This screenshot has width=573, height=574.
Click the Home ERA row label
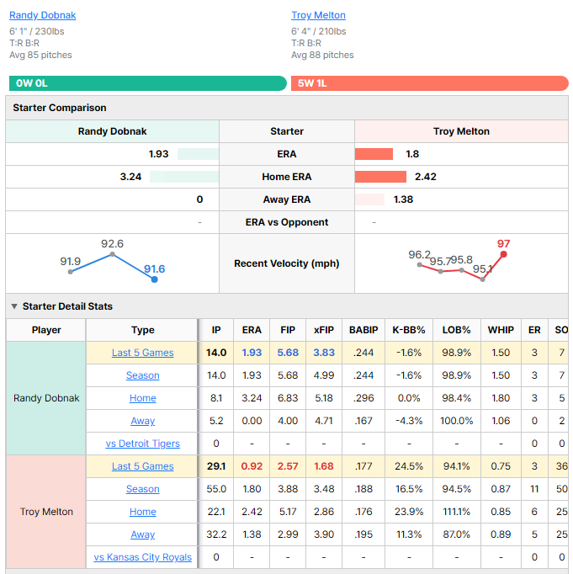[x=286, y=177]
